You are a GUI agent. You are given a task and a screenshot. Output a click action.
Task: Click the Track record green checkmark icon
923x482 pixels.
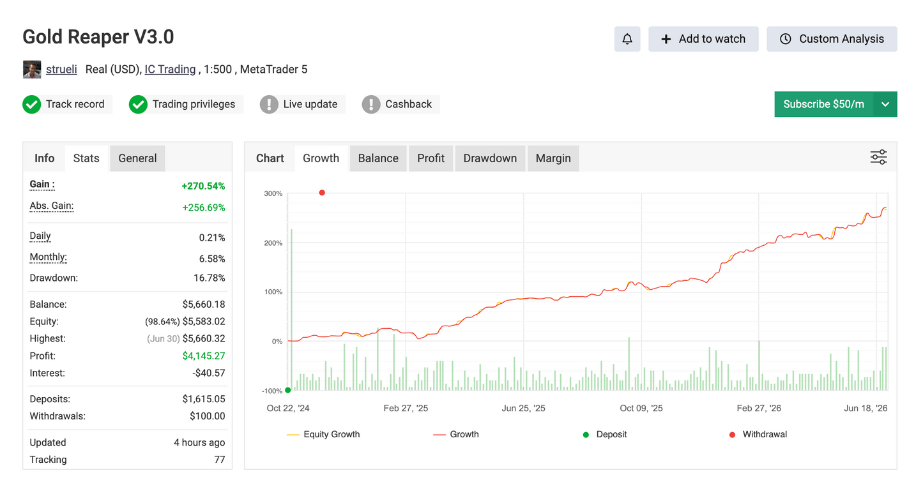click(32, 105)
